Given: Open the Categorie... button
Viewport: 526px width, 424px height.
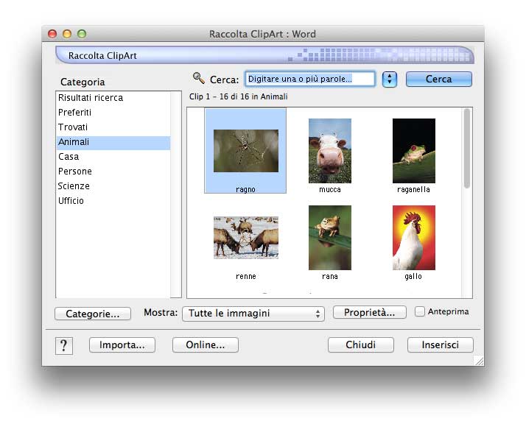Looking at the screenshot, I should 93,314.
